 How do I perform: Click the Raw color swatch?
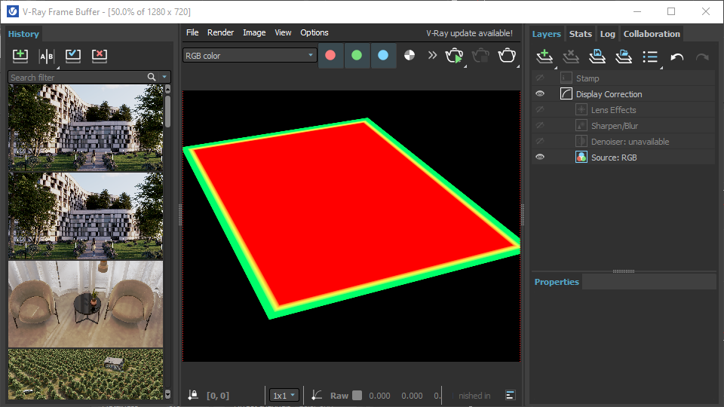pyautogui.click(x=357, y=396)
